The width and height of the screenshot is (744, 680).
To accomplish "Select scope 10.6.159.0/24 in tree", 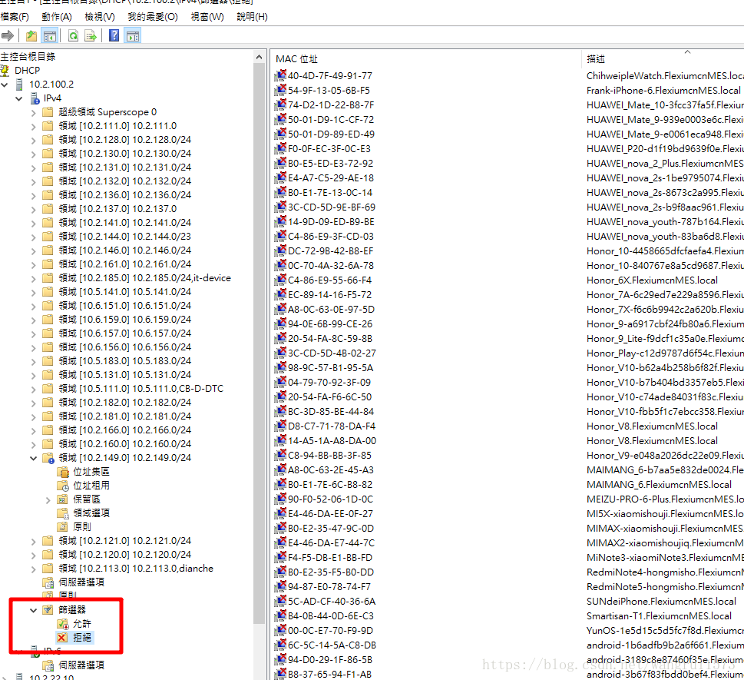I will pos(125,320).
